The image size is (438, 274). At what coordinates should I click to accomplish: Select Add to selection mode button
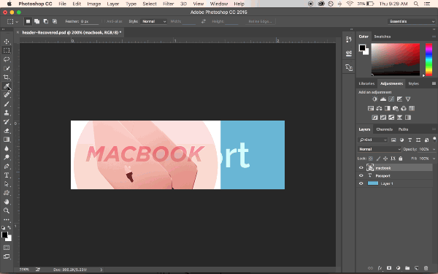pos(36,21)
